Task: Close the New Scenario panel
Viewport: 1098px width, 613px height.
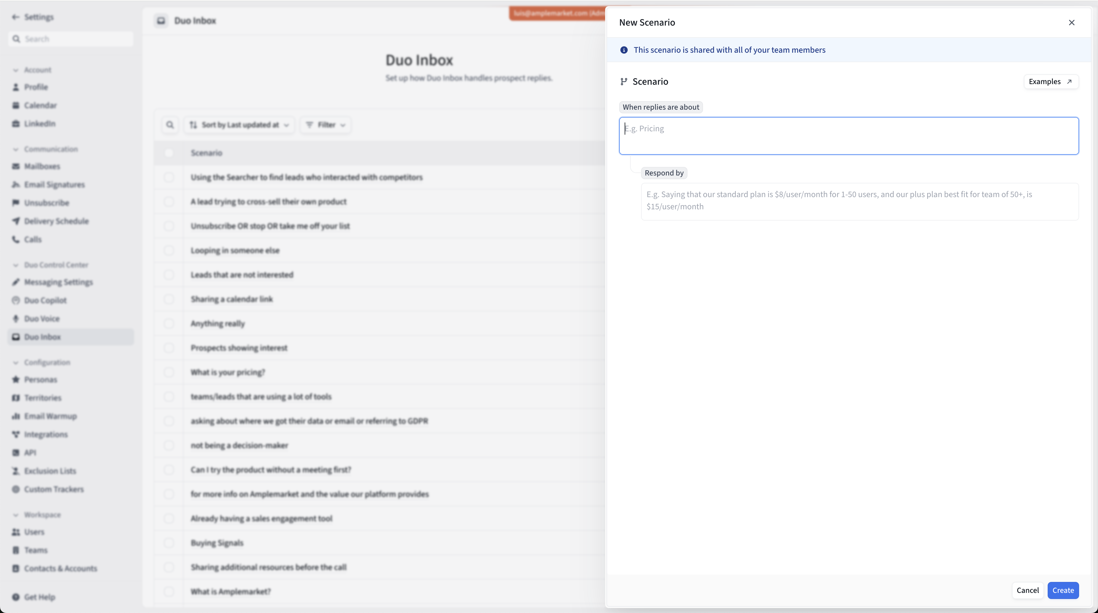Action: tap(1071, 23)
